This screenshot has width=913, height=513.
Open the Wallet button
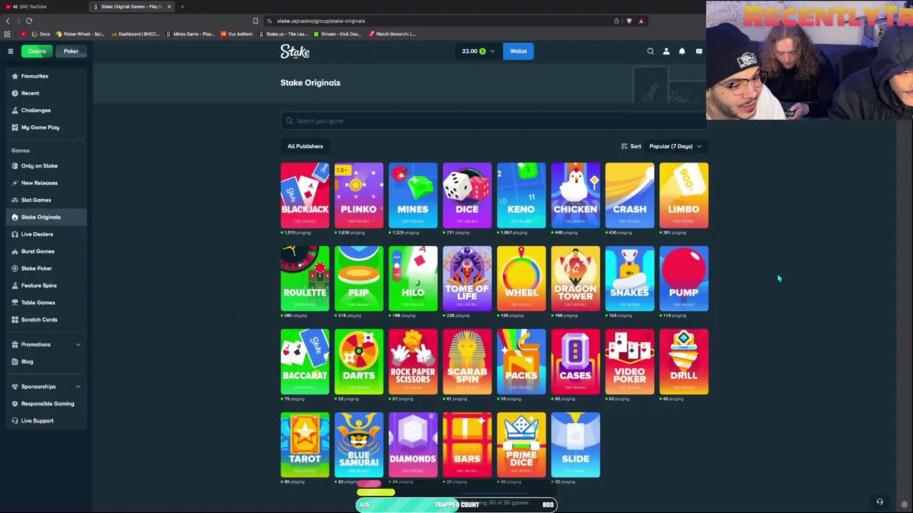pyautogui.click(x=519, y=51)
